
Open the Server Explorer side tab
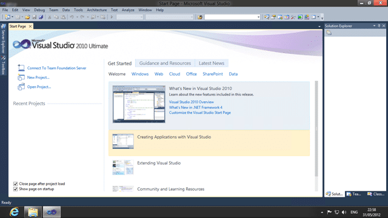coord(3,39)
